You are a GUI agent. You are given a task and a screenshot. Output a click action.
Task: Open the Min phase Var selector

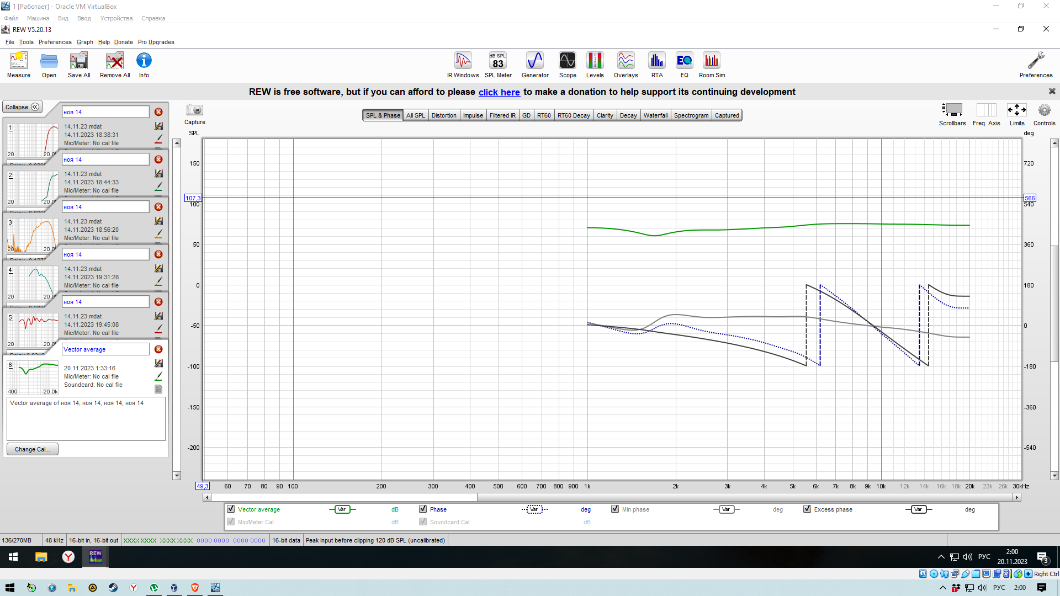pyautogui.click(x=725, y=509)
